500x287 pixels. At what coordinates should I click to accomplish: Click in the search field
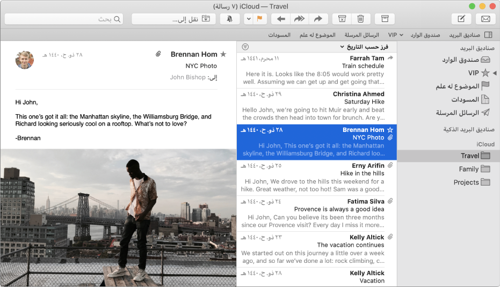(64, 19)
